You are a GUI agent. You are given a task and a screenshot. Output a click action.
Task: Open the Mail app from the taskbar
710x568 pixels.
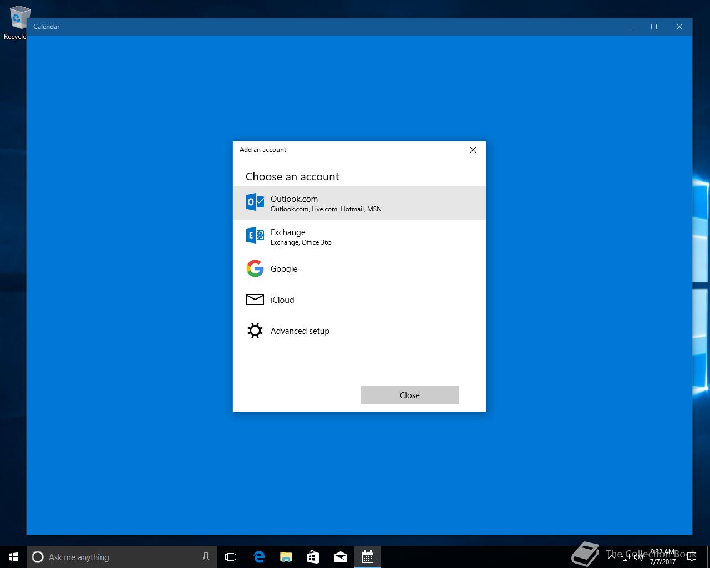pyautogui.click(x=341, y=557)
